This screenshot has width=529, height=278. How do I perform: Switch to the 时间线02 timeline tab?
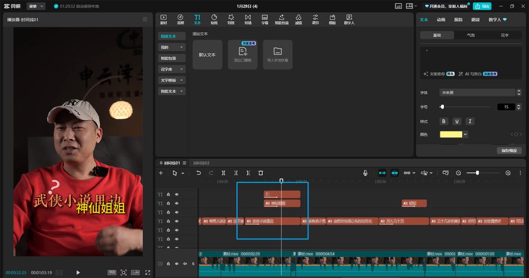pyautogui.click(x=202, y=163)
